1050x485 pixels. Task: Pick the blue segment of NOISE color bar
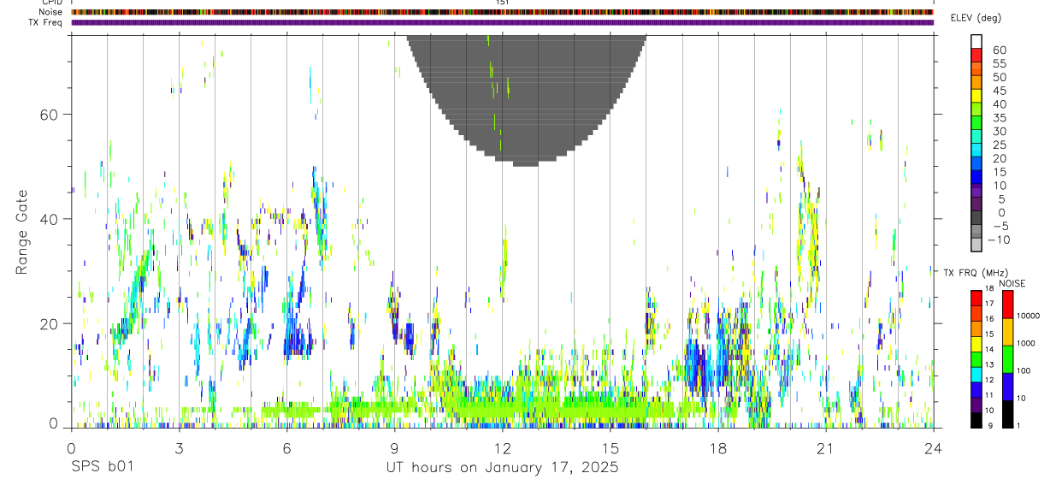click(x=1007, y=387)
